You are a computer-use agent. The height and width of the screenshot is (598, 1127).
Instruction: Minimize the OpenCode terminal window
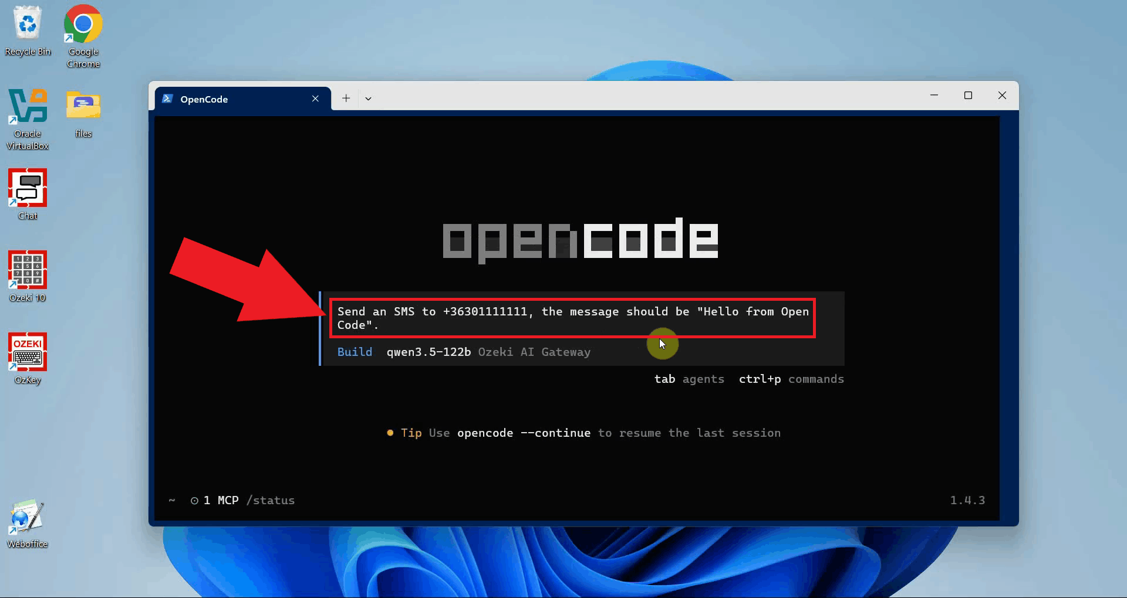point(934,95)
